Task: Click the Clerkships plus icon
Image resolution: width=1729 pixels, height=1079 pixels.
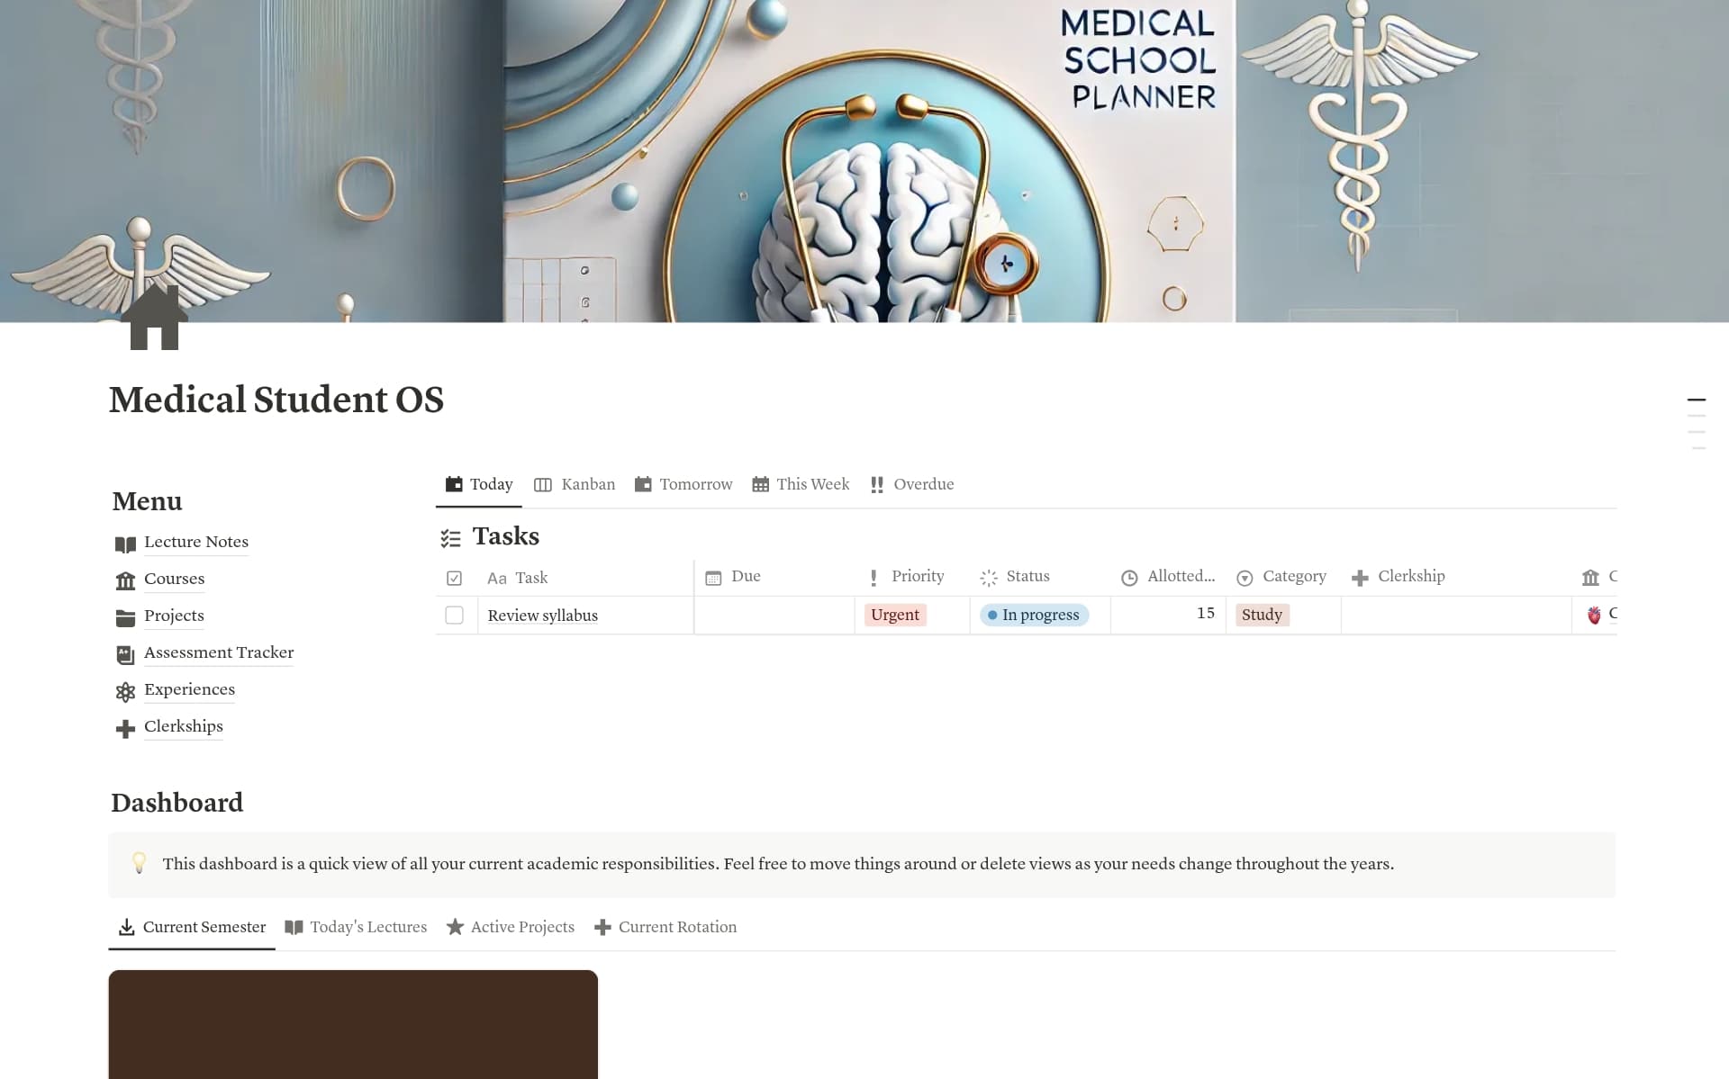Action: coord(125,728)
